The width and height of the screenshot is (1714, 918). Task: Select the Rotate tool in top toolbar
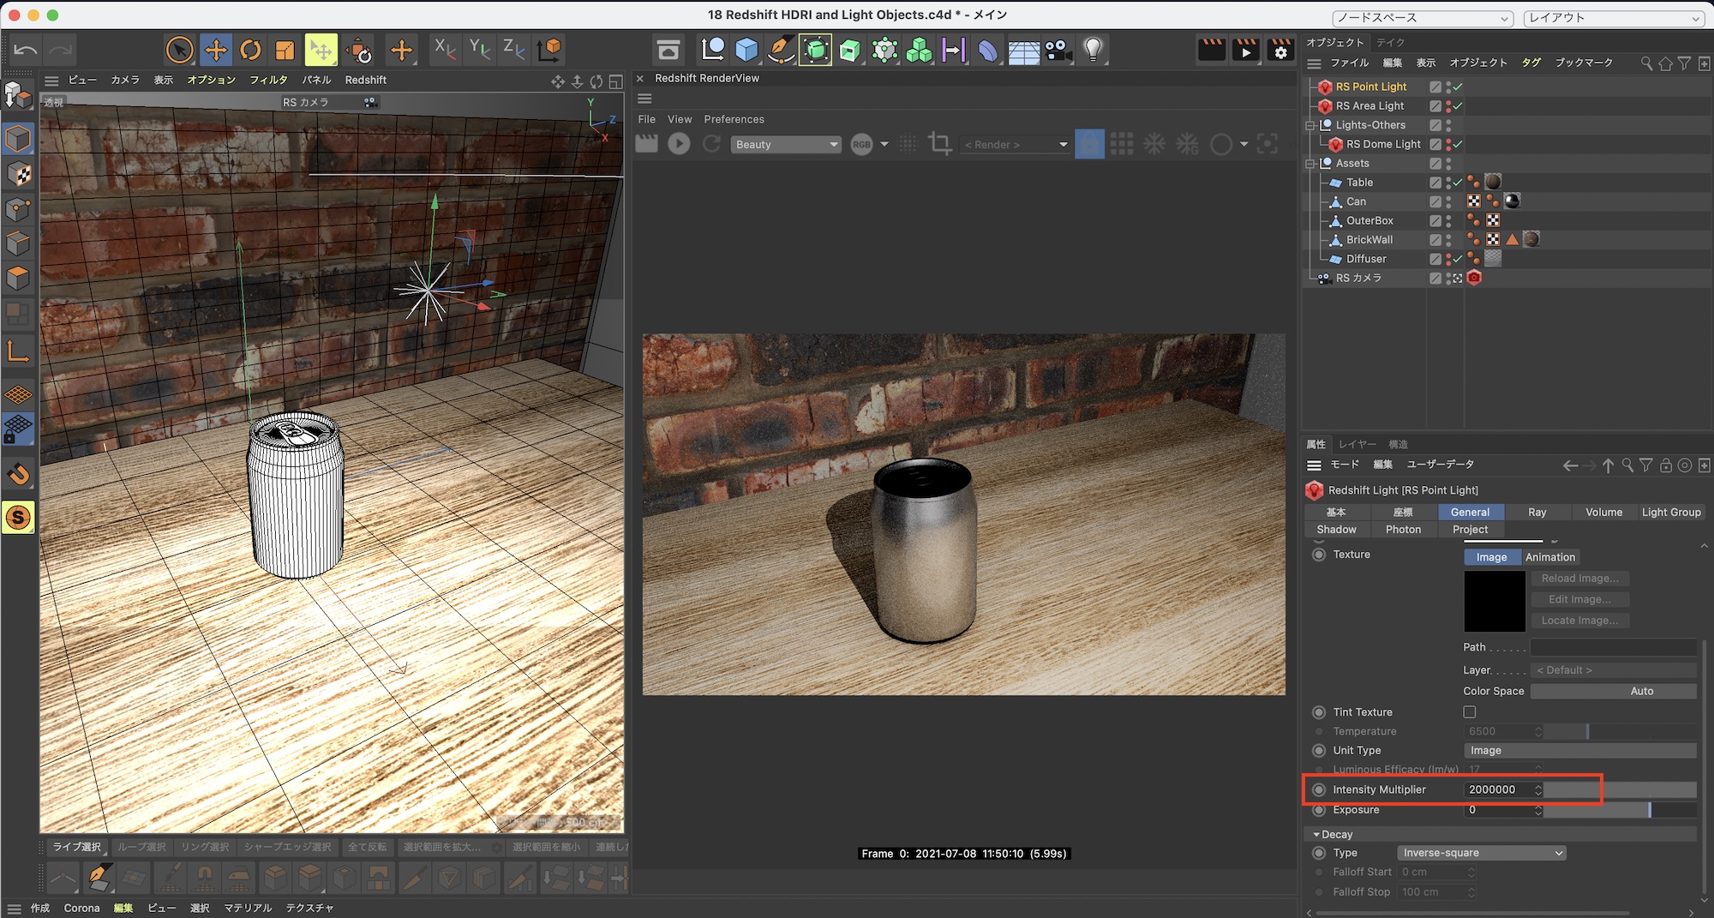pyautogui.click(x=250, y=51)
